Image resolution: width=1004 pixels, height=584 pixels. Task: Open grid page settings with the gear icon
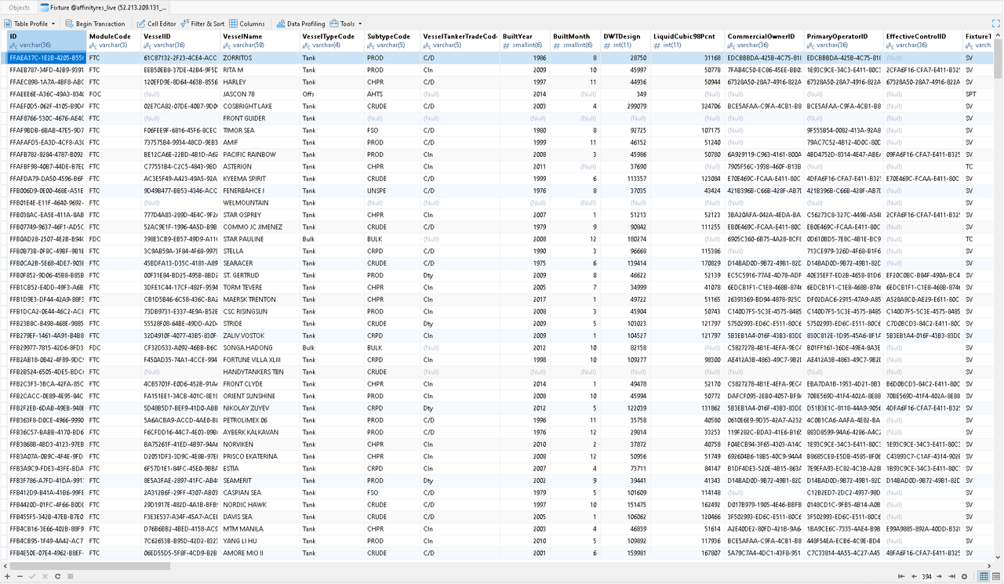tap(963, 577)
